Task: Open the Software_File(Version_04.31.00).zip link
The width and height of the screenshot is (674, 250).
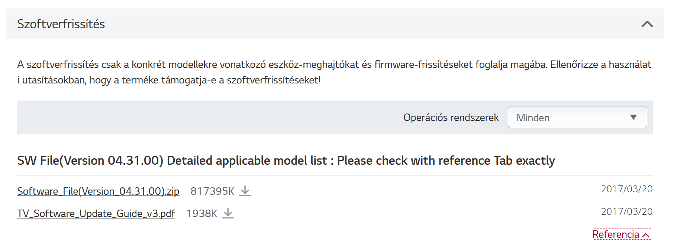Action: pos(98,191)
